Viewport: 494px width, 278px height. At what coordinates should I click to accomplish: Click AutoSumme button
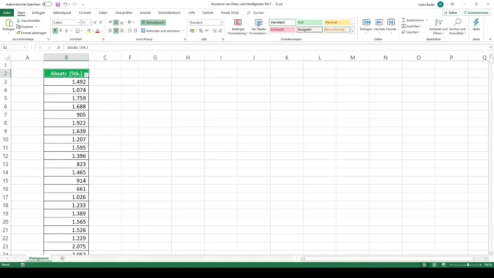413,20
